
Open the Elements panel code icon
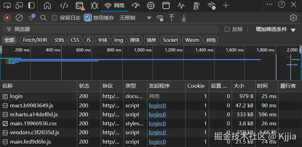coord(64,6)
